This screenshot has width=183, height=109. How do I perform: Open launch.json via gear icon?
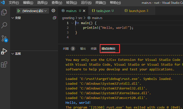53,11
